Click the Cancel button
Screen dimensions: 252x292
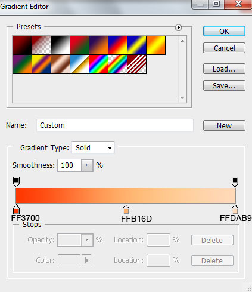click(224, 48)
